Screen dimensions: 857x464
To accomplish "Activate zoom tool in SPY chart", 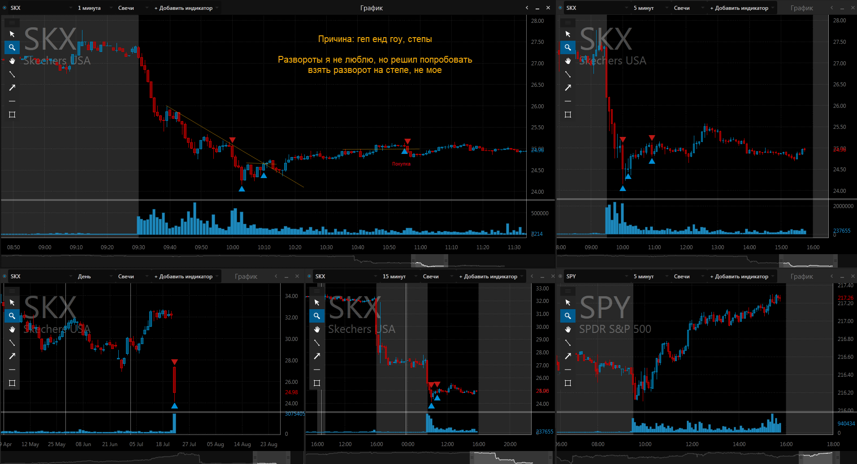I will [568, 316].
